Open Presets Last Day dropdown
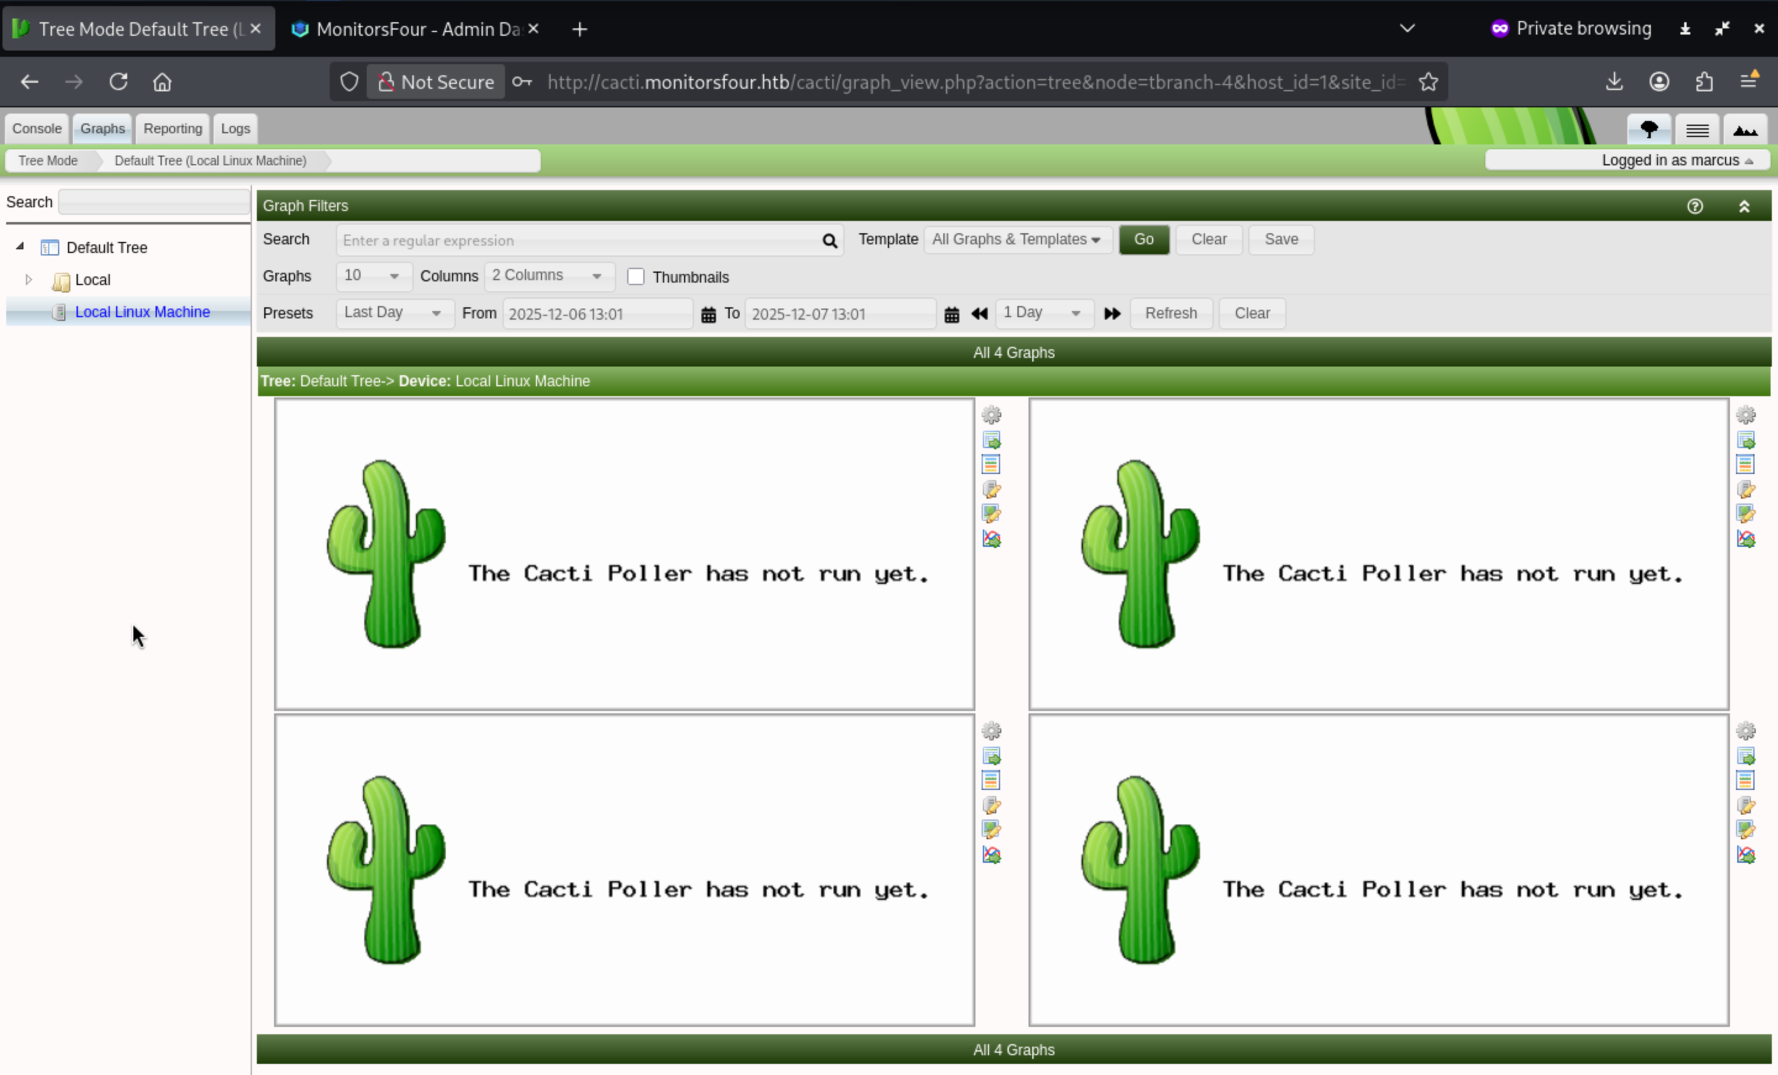Image resolution: width=1778 pixels, height=1075 pixels. pos(393,313)
